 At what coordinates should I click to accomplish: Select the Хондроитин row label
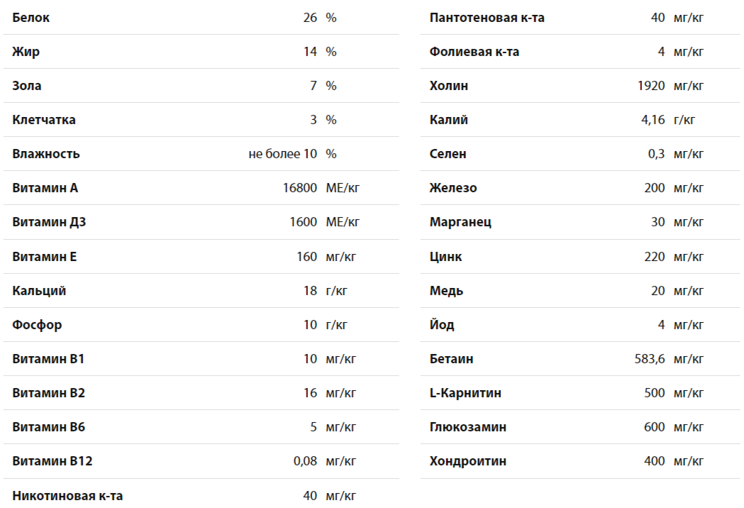coord(468,461)
